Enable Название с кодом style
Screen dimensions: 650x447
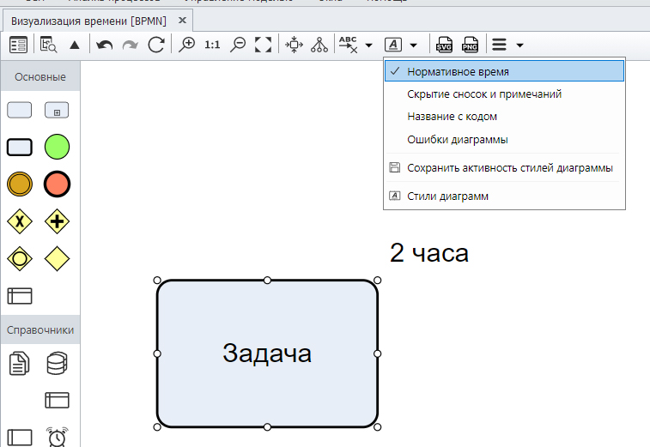(x=452, y=116)
